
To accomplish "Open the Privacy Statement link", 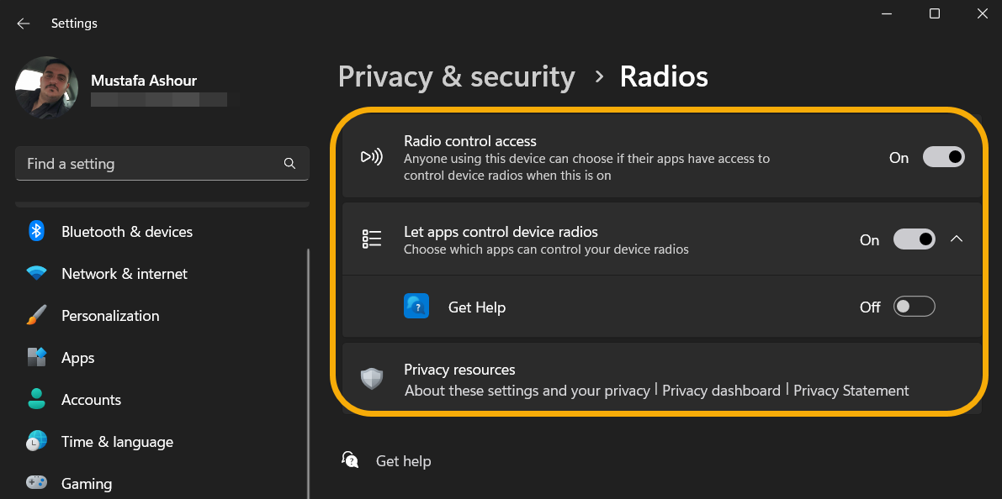I will [851, 390].
